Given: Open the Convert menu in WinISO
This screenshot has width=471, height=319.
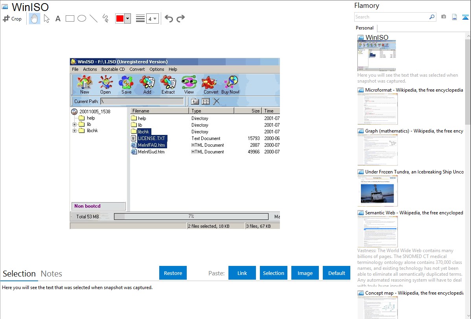Looking at the screenshot, I should pyautogui.click(x=137, y=69).
